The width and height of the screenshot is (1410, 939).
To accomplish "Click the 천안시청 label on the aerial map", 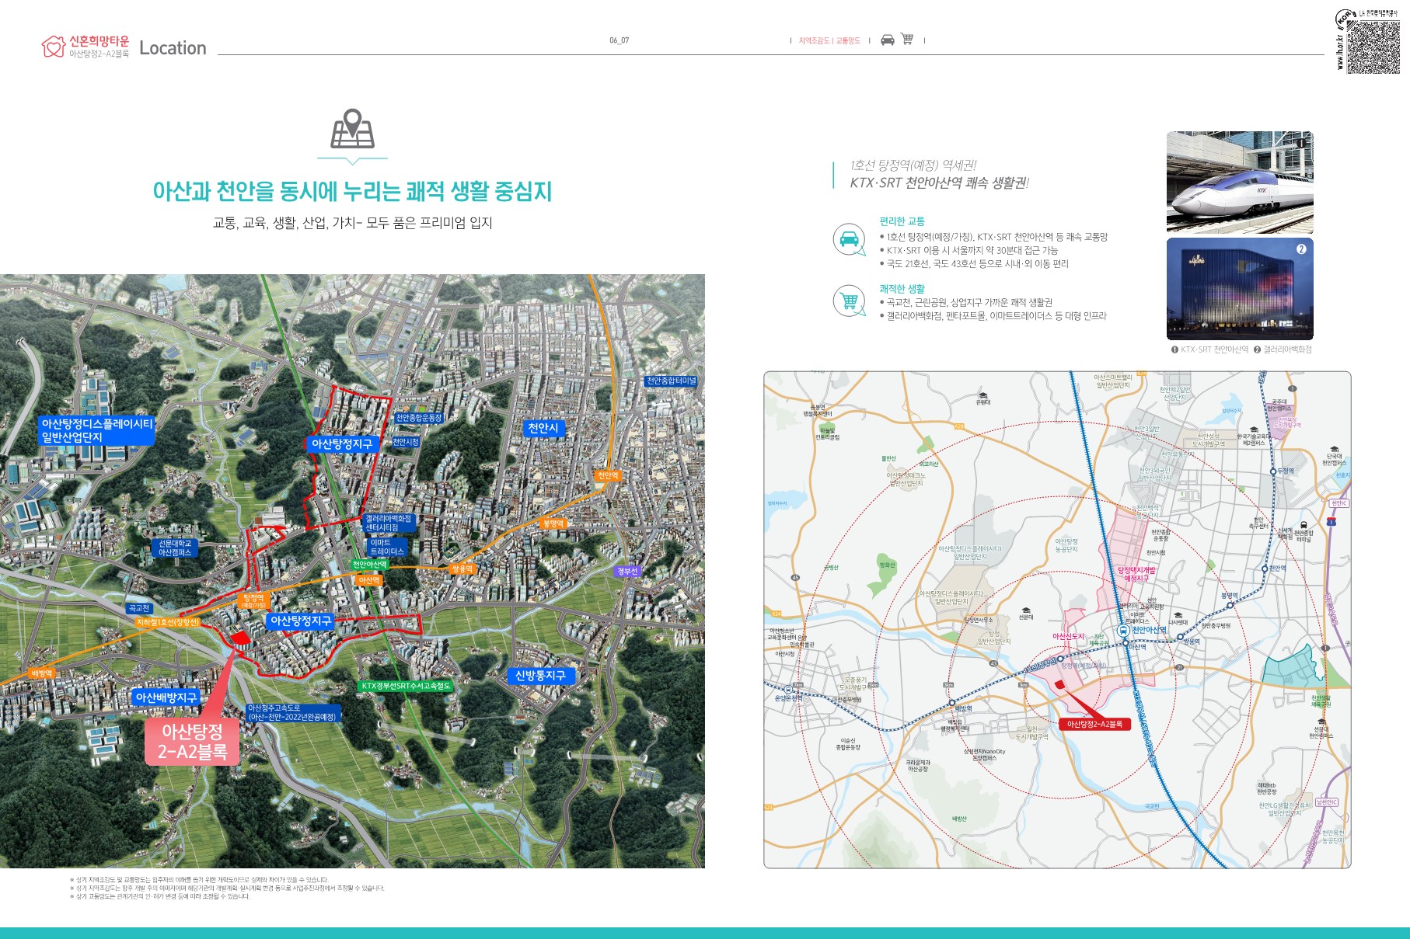I will pos(406,442).
